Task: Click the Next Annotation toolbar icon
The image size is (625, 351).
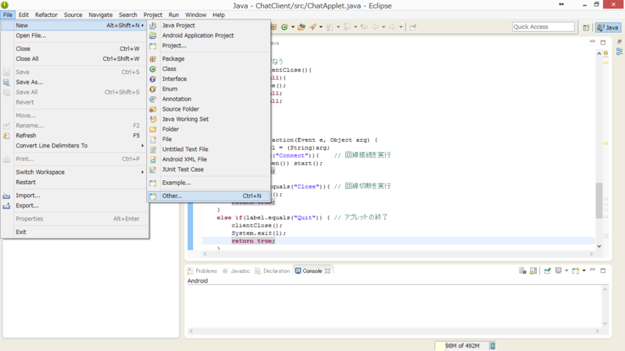Action: pyautogui.click(x=330, y=27)
